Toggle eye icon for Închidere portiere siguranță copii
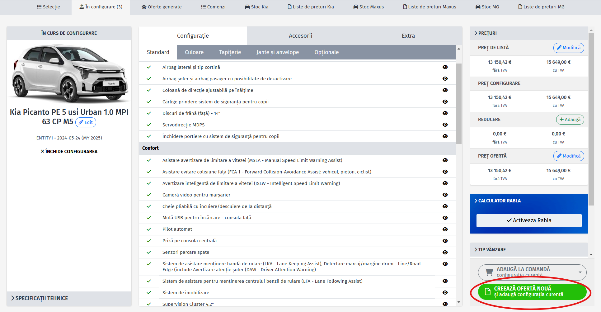 [x=445, y=136]
